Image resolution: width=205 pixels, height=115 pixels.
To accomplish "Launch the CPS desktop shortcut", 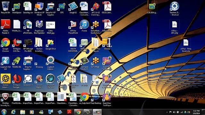I will tap(62, 7).
